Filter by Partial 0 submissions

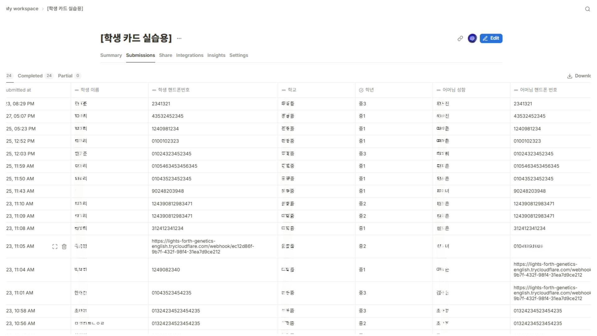coord(69,76)
